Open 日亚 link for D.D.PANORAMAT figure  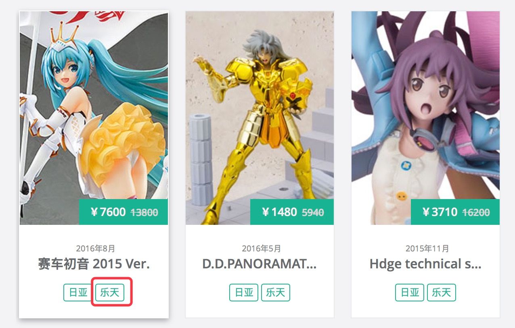coord(244,293)
